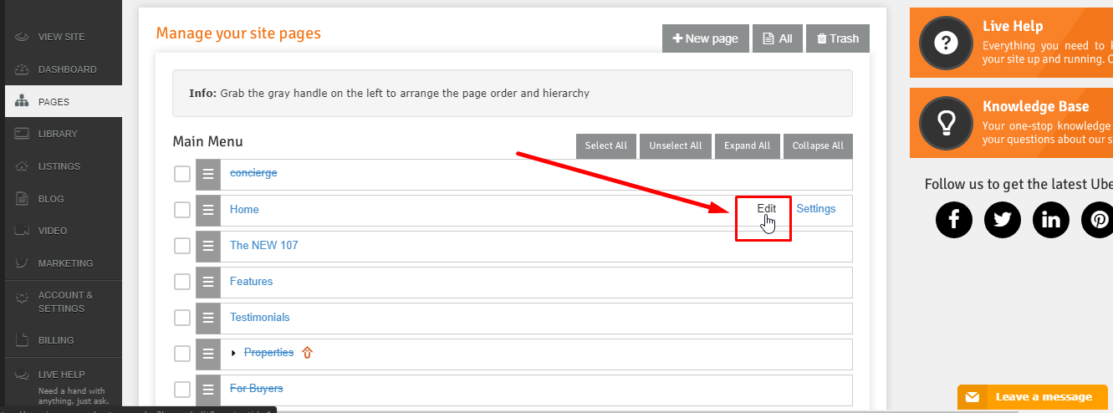The width and height of the screenshot is (1113, 413).
Task: Expand the Properties page tree arrow
Action: tap(234, 354)
